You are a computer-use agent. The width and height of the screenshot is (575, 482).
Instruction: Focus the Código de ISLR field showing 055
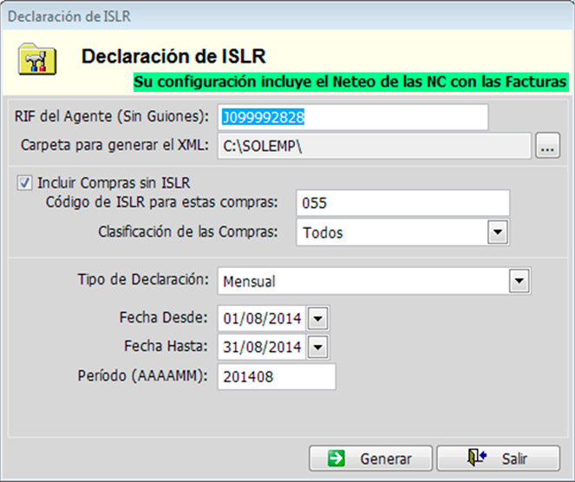pos(402,203)
